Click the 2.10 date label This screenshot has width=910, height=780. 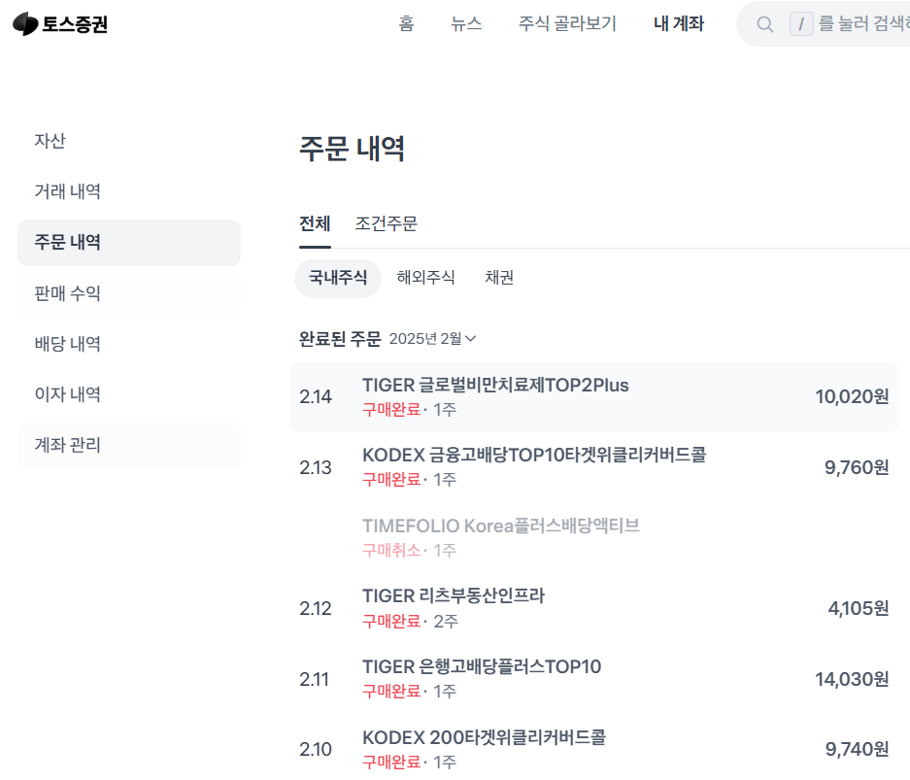[315, 750]
